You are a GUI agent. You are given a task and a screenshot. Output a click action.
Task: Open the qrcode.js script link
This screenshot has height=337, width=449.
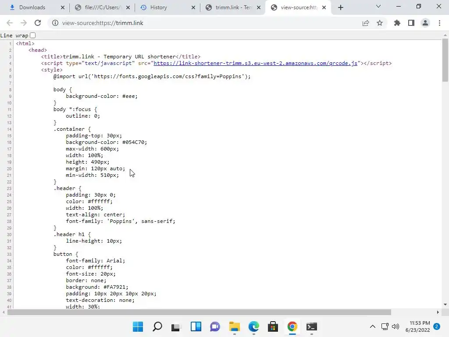(x=256, y=63)
